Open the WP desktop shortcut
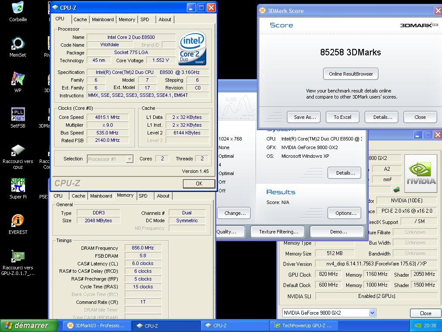Screen dimensions: 442x332 18,79
